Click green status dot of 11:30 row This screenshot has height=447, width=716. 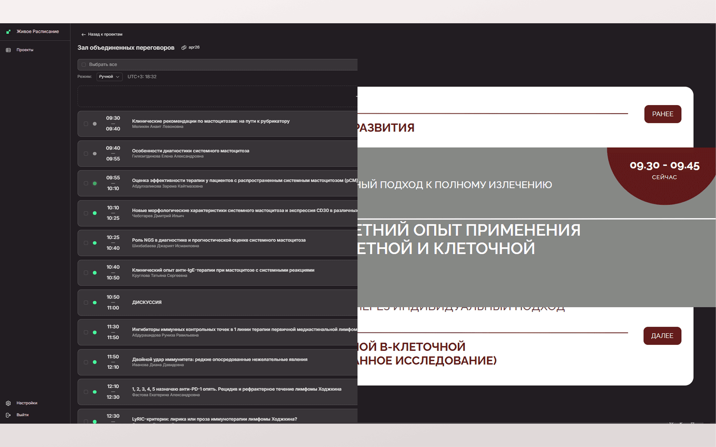95,332
